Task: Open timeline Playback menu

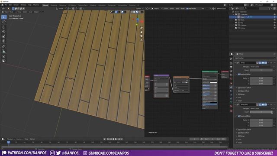Action: [10, 139]
